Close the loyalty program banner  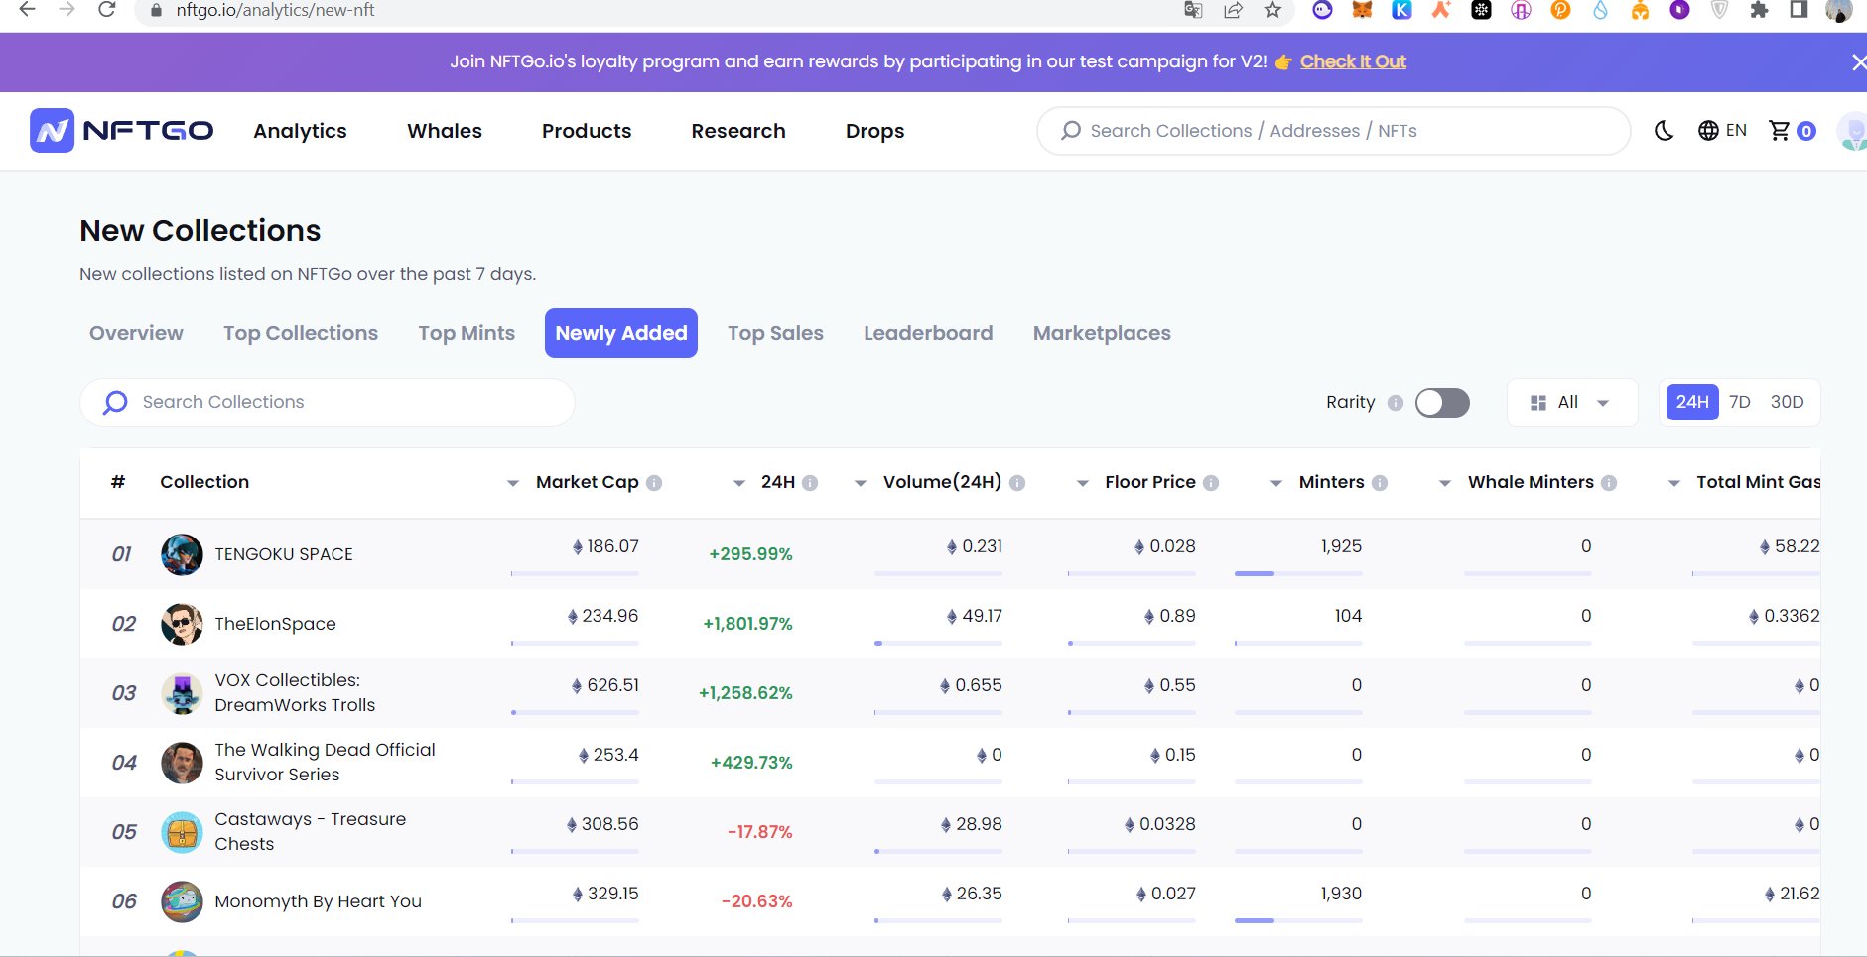pyautogui.click(x=1858, y=62)
